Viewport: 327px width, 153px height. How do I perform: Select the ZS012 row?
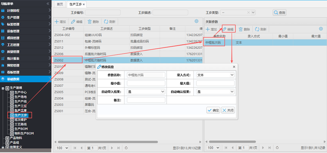coord(128,47)
